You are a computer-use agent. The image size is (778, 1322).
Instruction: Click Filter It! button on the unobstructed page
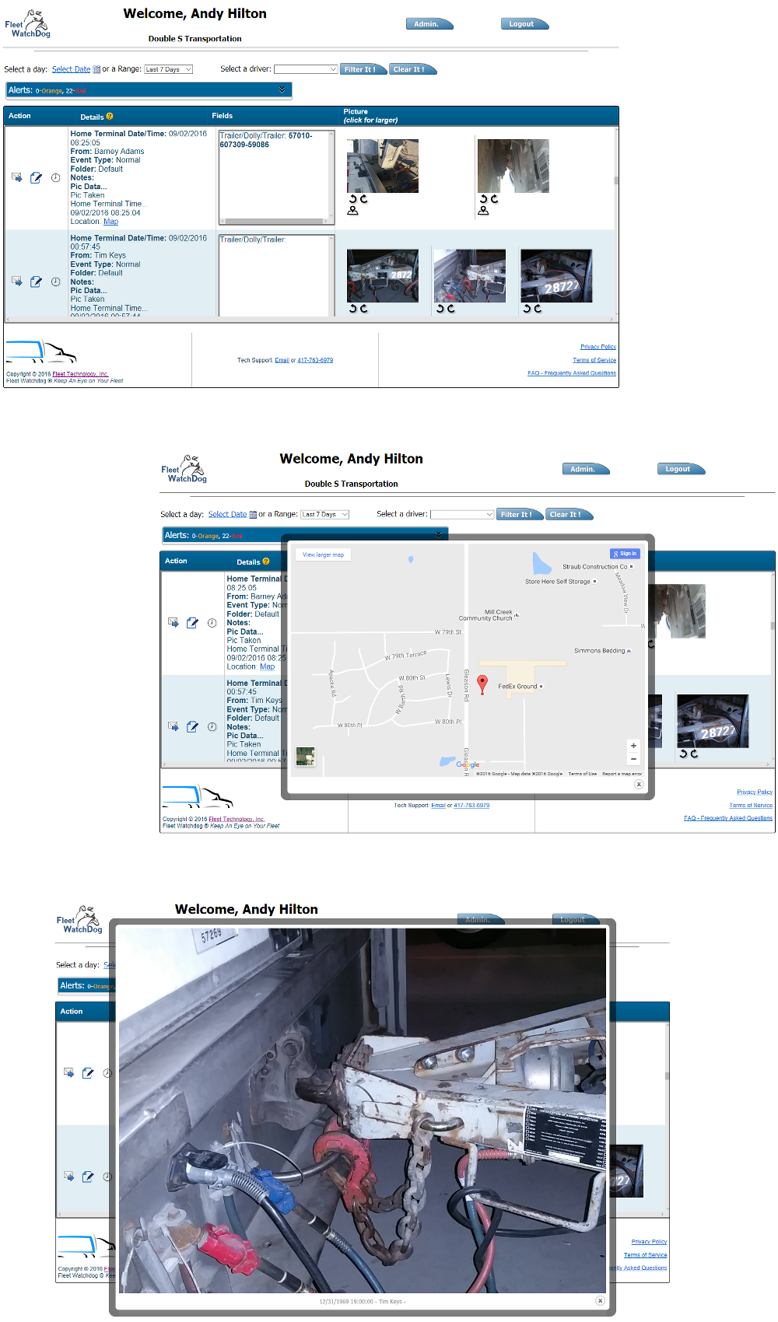[363, 69]
